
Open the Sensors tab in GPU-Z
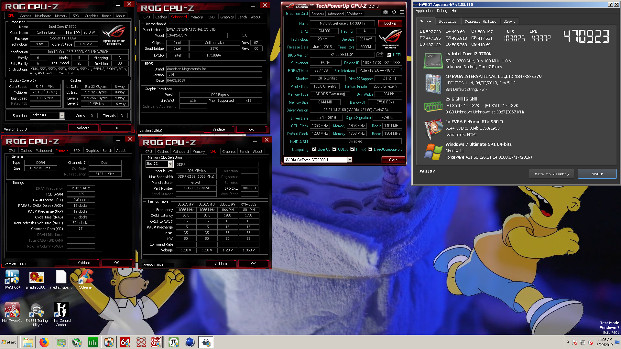318,14
